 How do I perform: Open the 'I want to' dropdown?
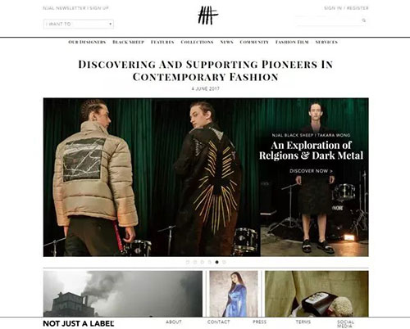point(79,24)
